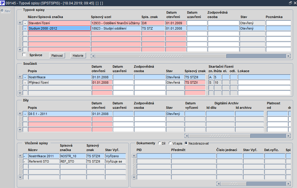Click left arrow of Typové spisy horizontal scrollbar
Viewport: 297px width, 188px height.
[x=93, y=56]
